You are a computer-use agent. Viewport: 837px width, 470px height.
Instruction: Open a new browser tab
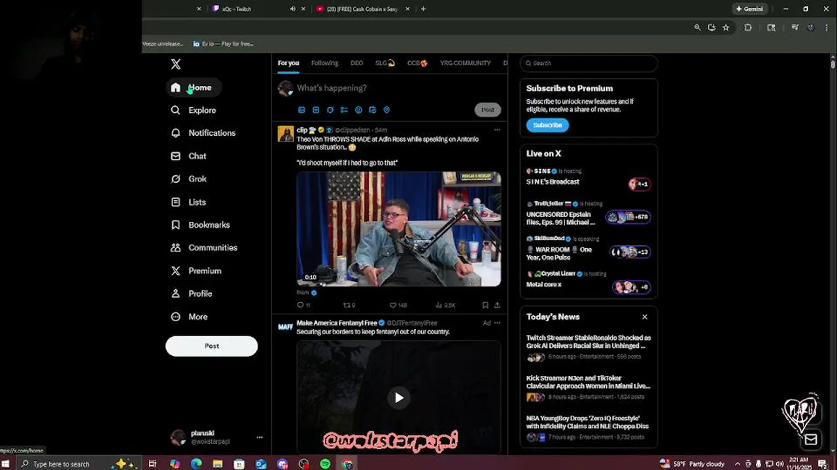click(x=423, y=9)
